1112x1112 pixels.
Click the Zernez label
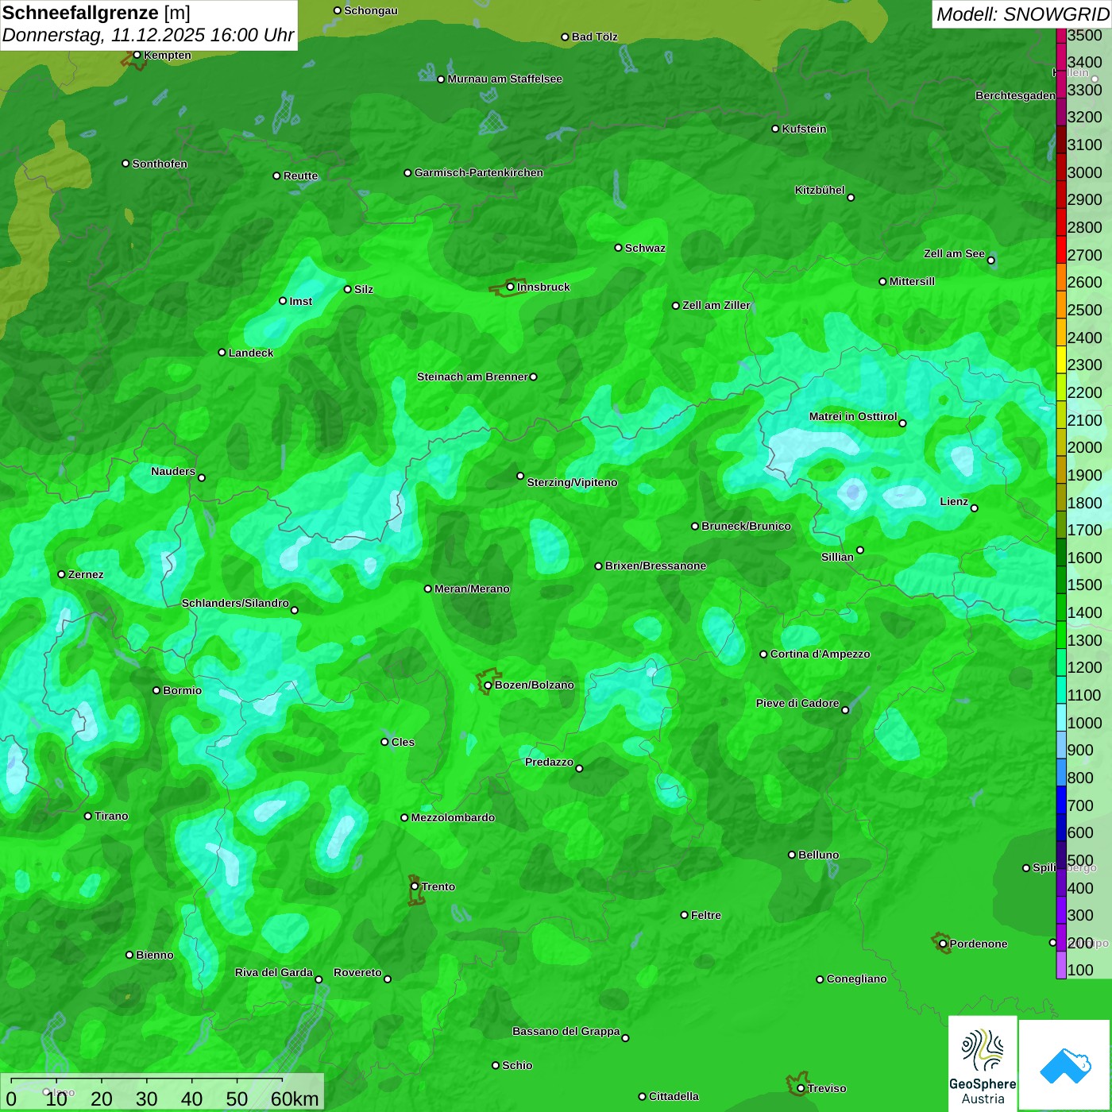tap(86, 574)
